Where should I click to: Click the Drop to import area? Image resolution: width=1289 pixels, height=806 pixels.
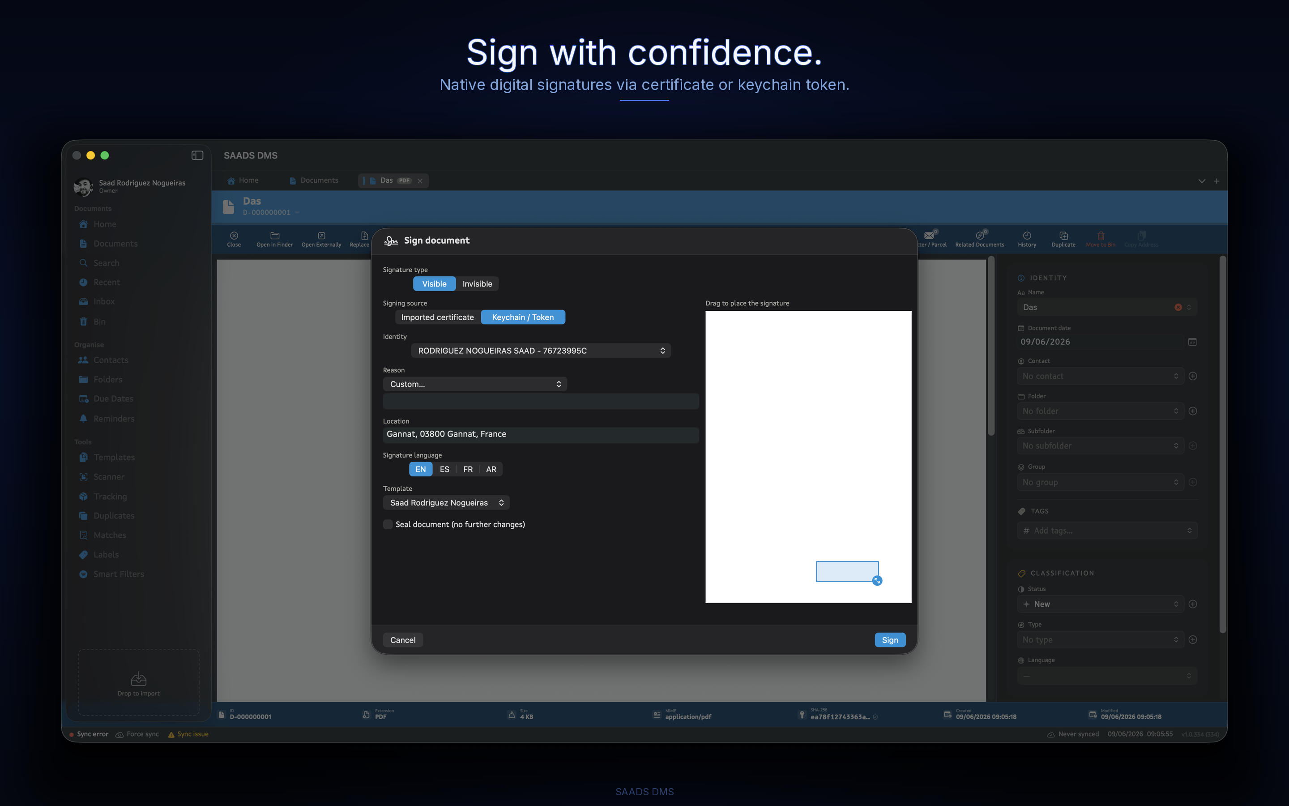point(138,682)
